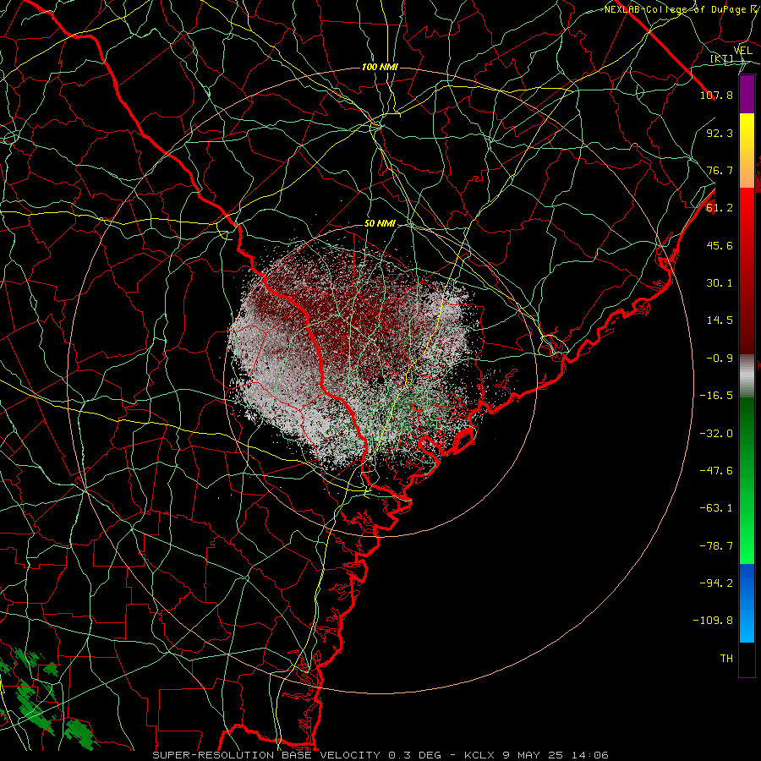Image resolution: width=761 pixels, height=761 pixels.
Task: Click the [KT] units label
Action: pyautogui.click(x=722, y=59)
